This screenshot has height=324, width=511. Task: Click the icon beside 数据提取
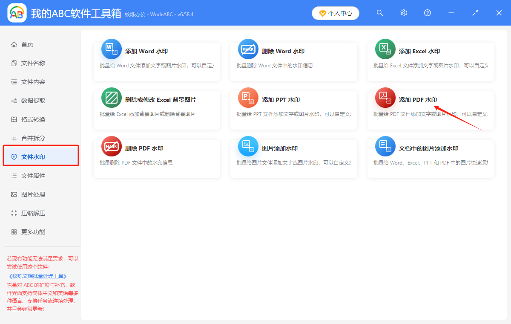(14, 101)
